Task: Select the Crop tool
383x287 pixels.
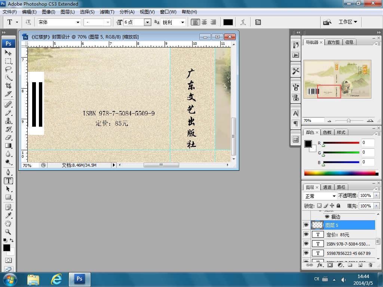Action: point(8,86)
